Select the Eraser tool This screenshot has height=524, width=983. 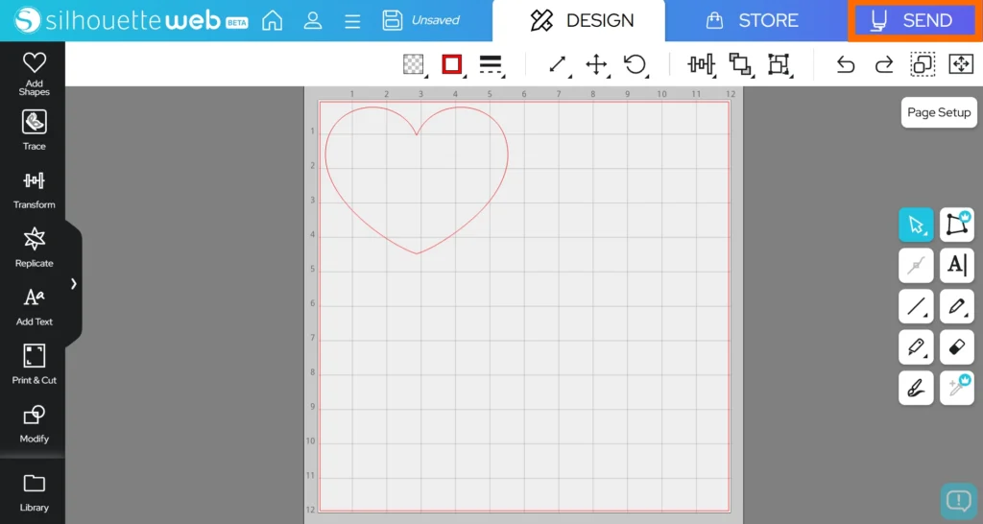point(956,346)
